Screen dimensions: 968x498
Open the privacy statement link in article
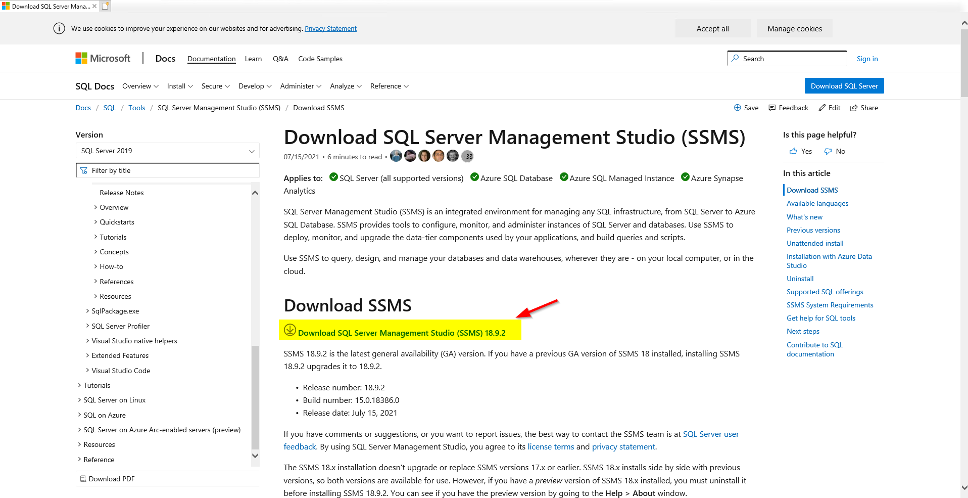[623, 447]
